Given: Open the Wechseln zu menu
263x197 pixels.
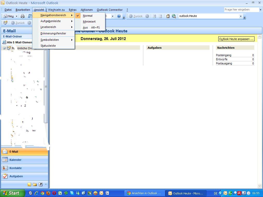Looking at the screenshot, I should (56, 10).
